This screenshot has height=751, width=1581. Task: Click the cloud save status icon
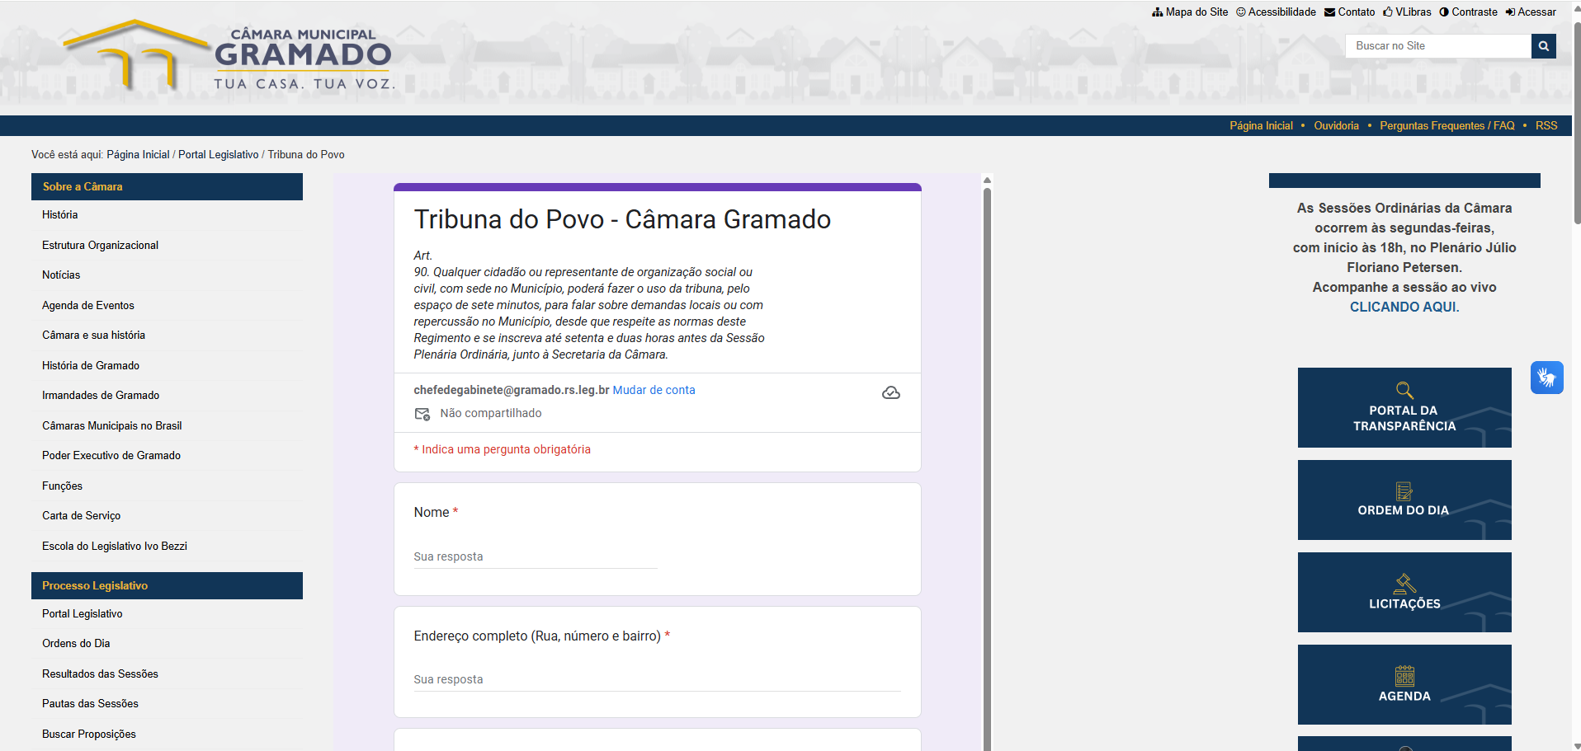click(890, 392)
